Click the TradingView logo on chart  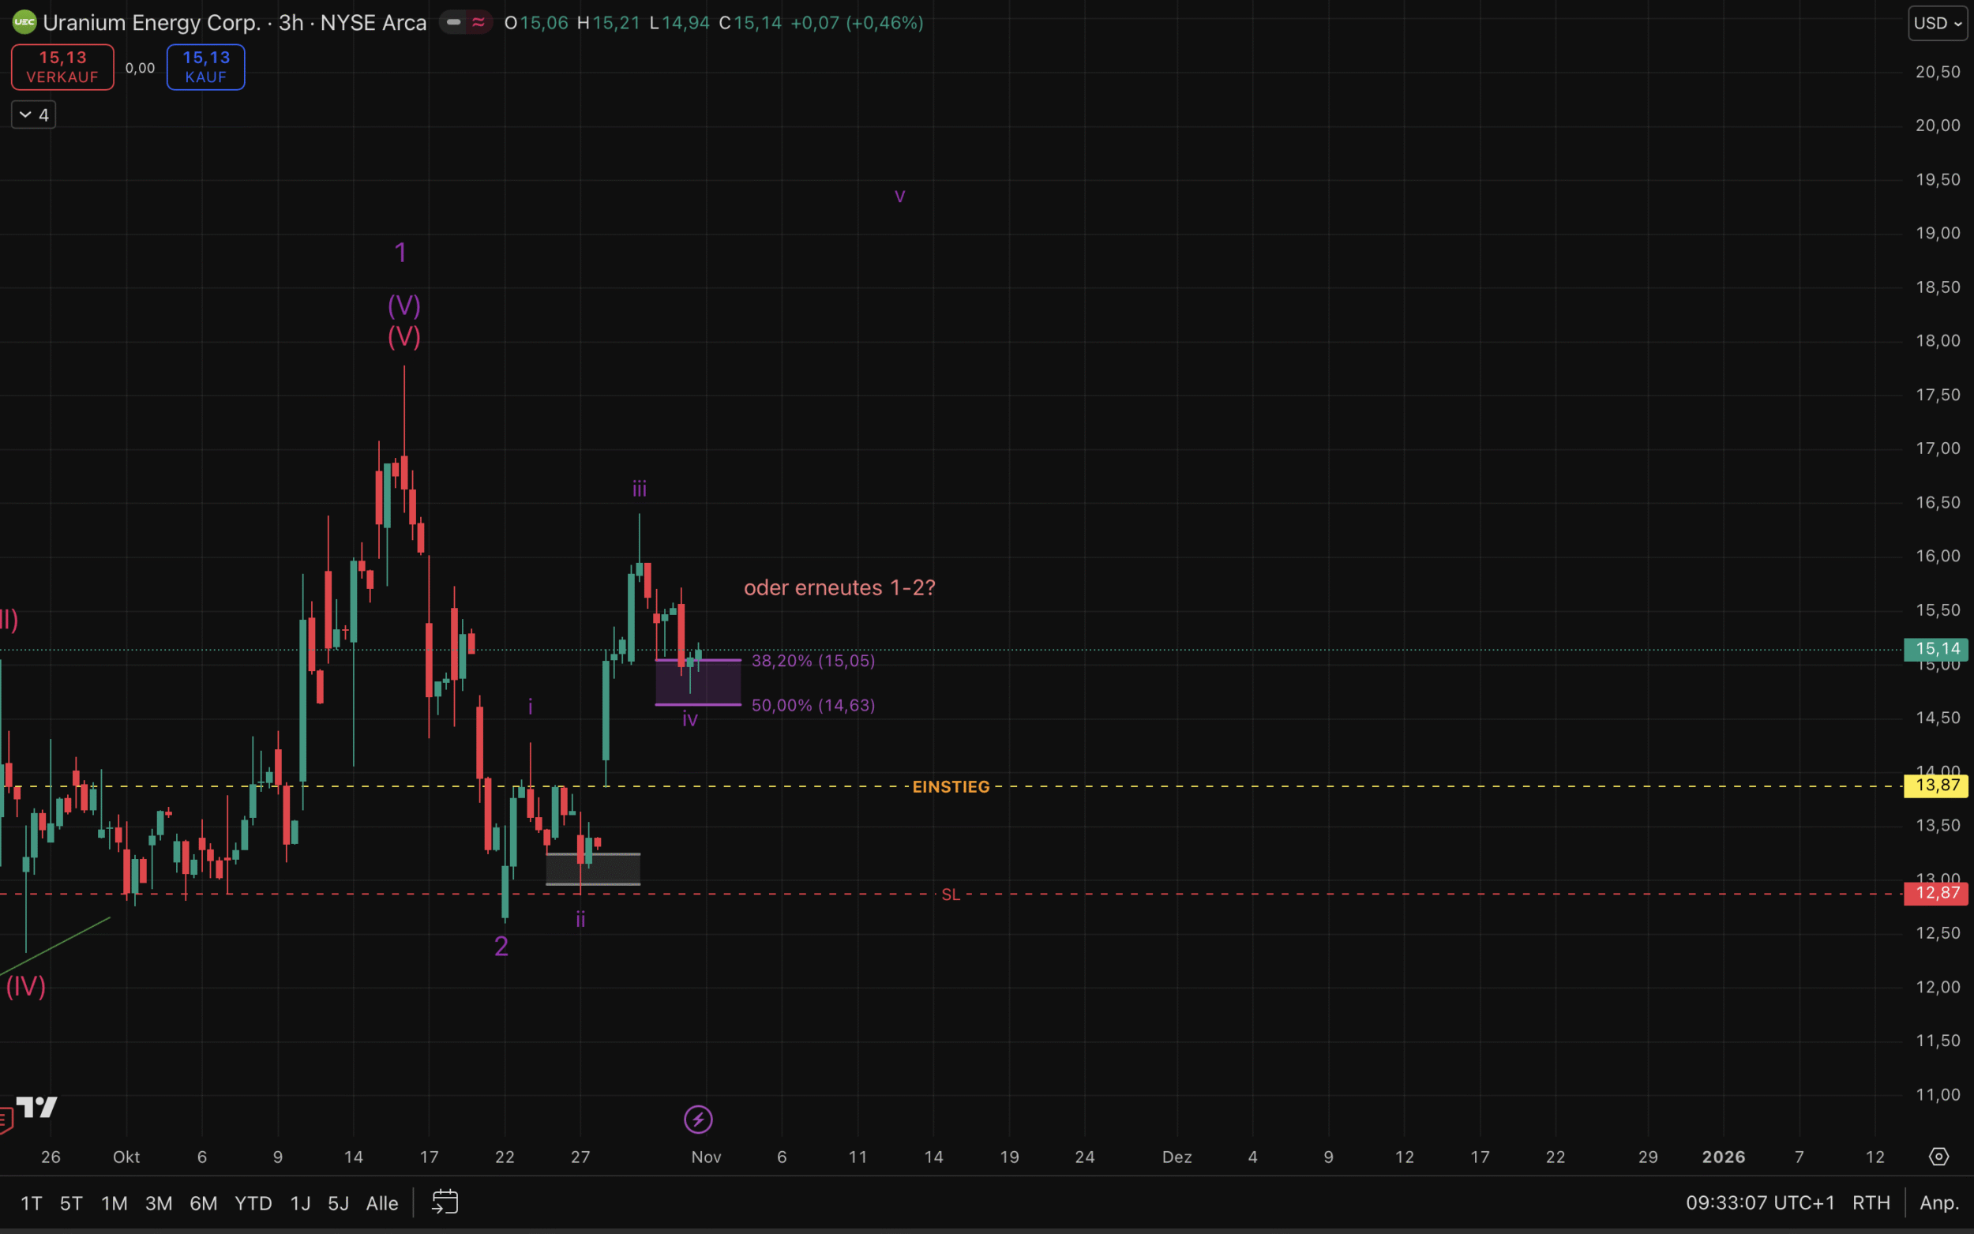click(37, 1107)
